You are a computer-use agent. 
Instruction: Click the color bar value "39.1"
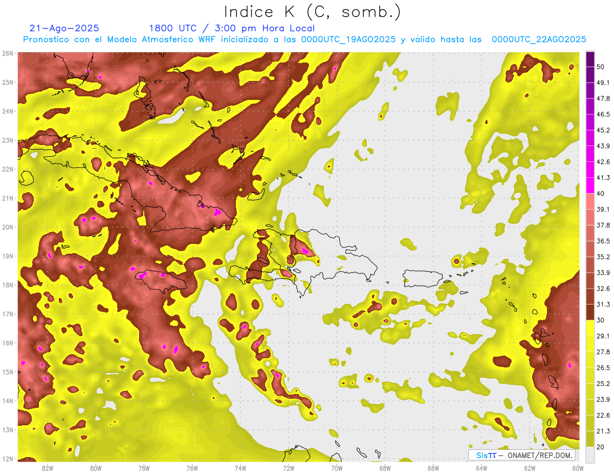click(x=603, y=210)
